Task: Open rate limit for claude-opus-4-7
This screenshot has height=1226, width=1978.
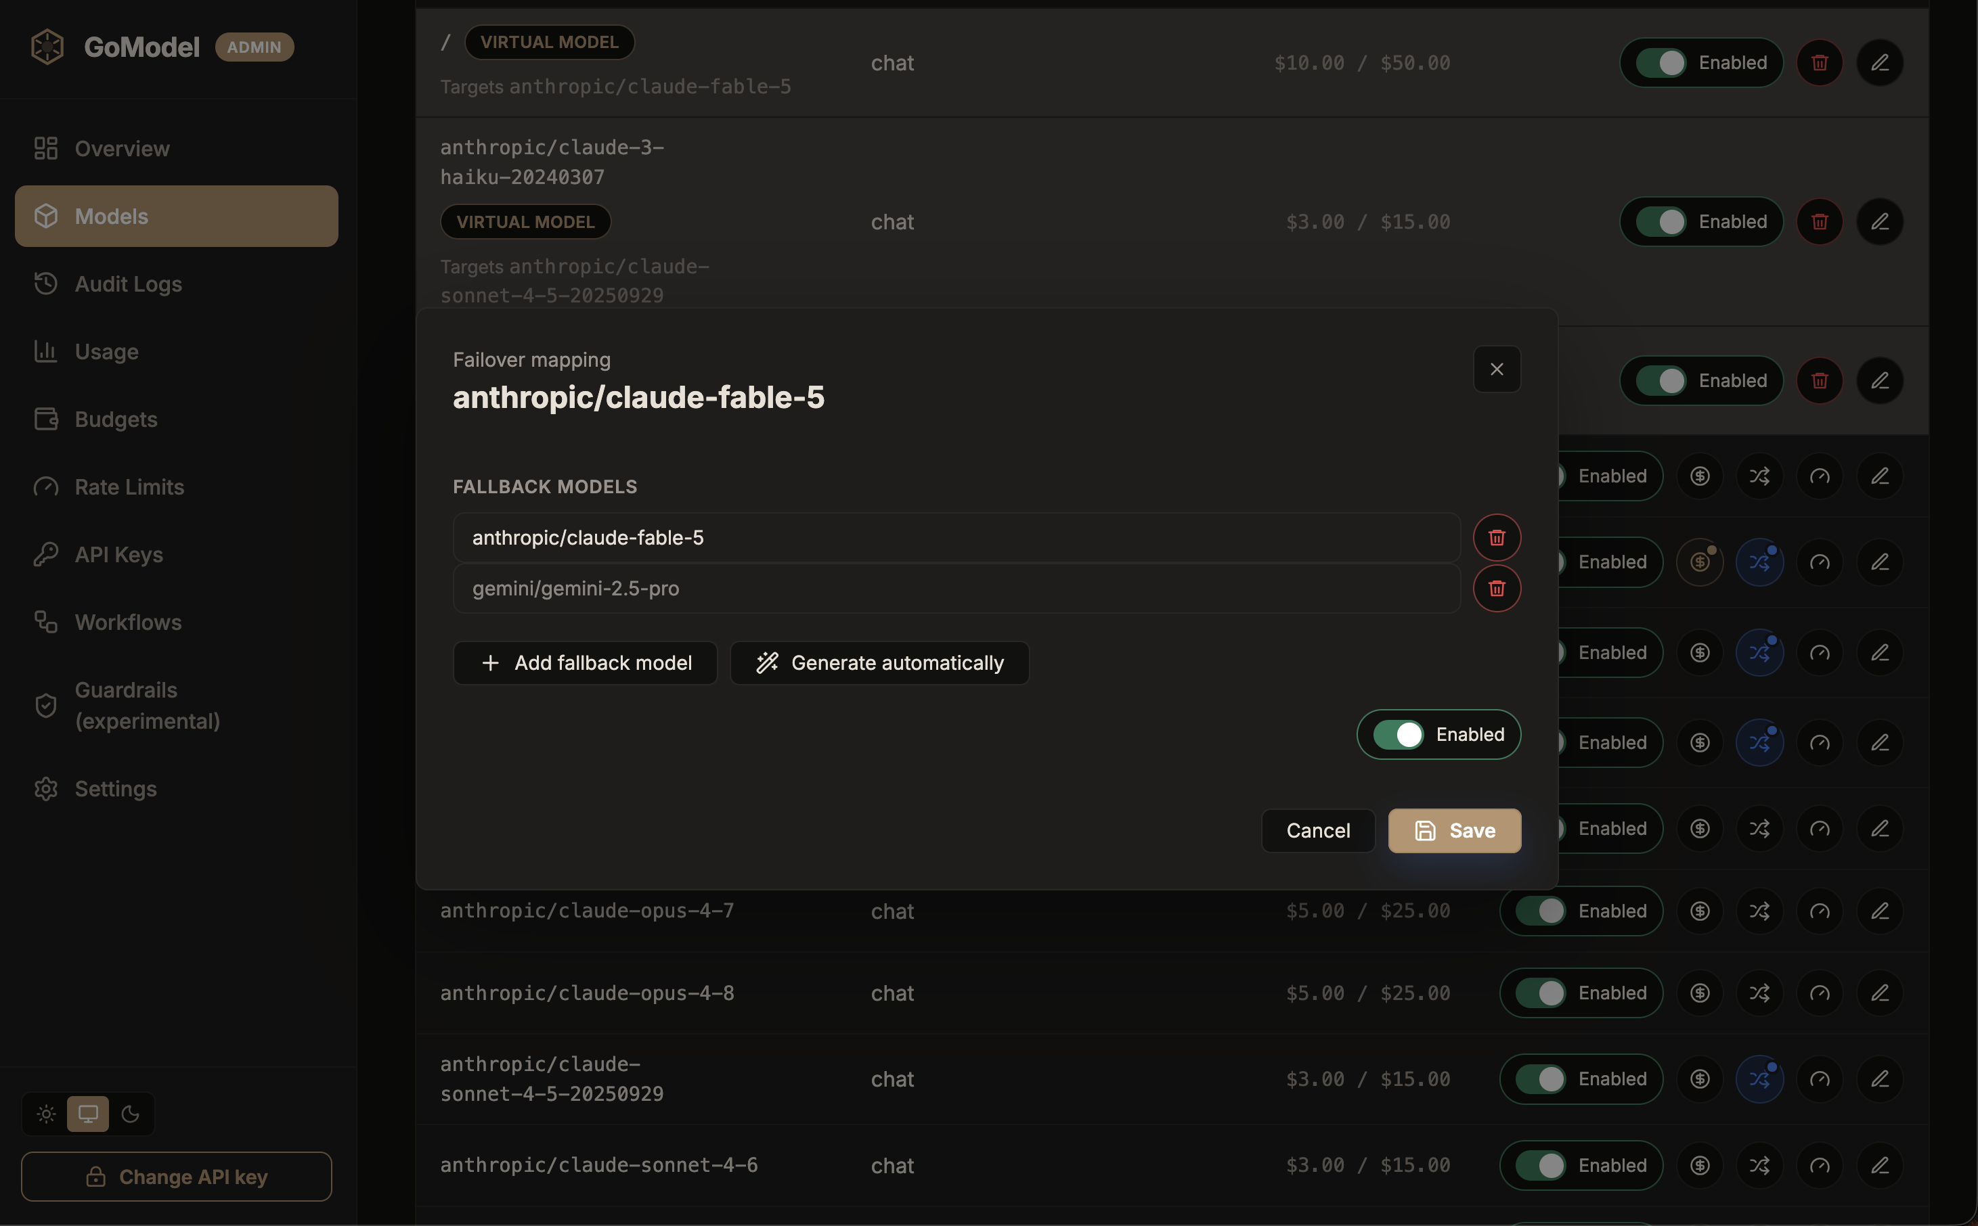Action: (1819, 911)
